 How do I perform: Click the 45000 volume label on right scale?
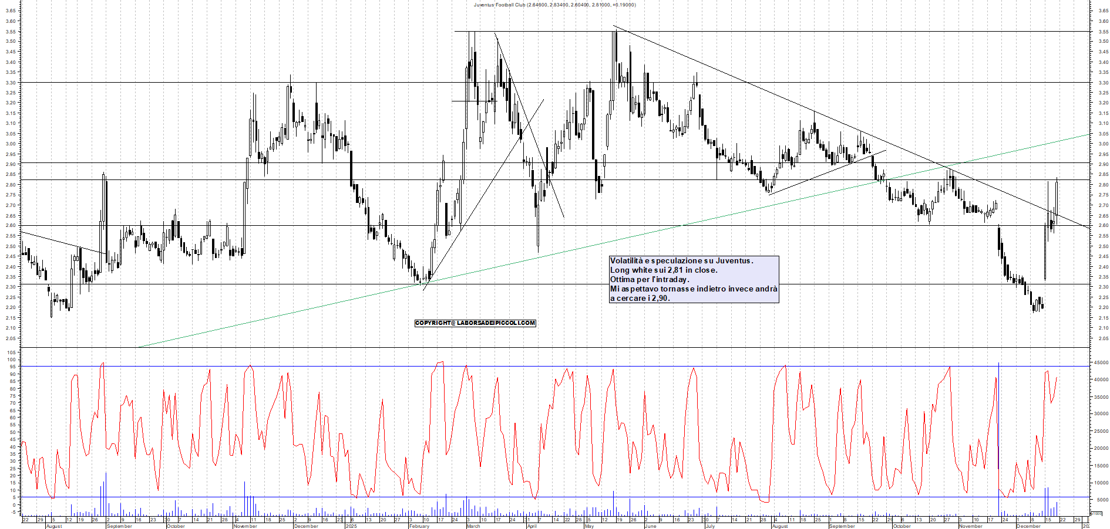(x=1100, y=363)
